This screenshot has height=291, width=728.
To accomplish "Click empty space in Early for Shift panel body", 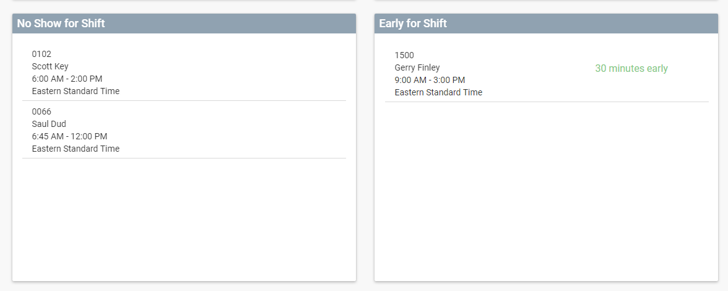I will click(x=546, y=192).
